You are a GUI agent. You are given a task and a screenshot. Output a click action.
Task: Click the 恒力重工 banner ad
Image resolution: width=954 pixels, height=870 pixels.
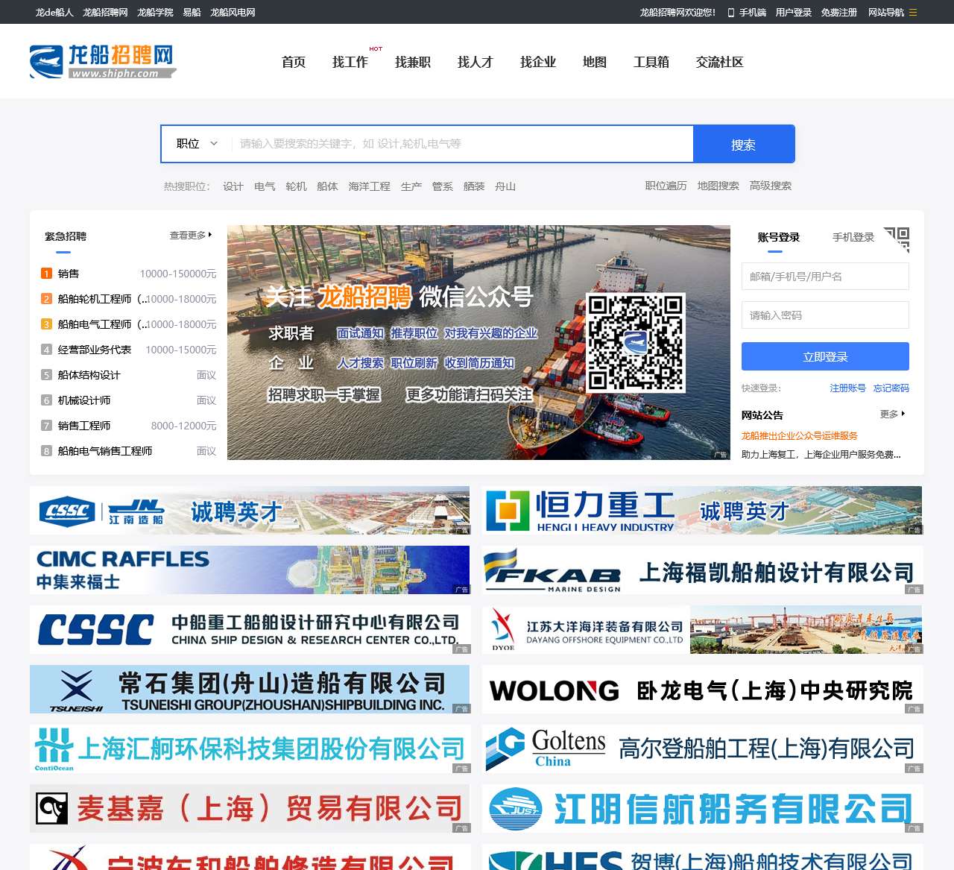point(702,511)
